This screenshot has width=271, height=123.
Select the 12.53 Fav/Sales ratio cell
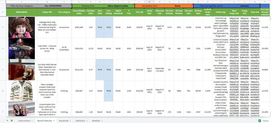click(91, 48)
